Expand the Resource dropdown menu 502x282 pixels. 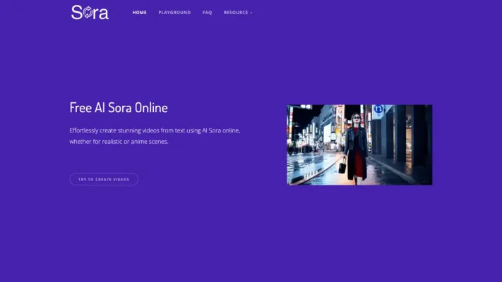pos(238,13)
